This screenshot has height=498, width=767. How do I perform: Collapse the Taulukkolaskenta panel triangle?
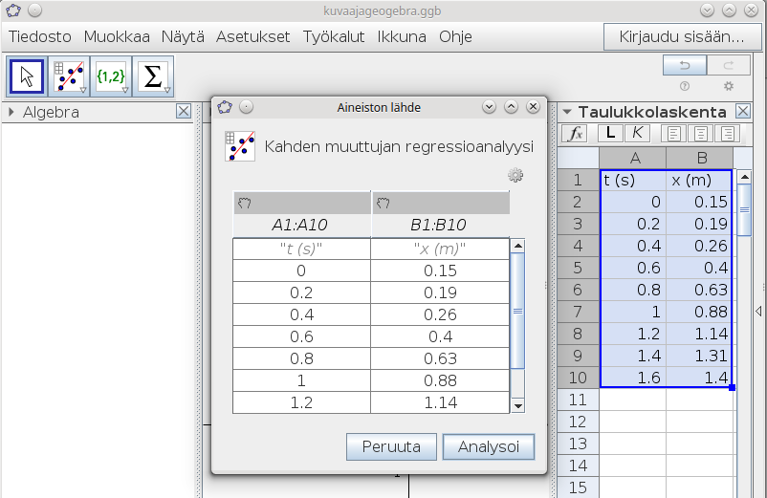pos(566,113)
